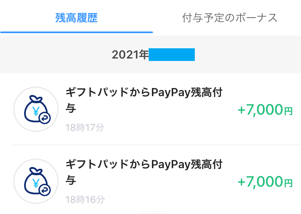The height and width of the screenshot is (214, 301).
Task: Switch to the 残高履歴 tab
Action: coord(76,18)
